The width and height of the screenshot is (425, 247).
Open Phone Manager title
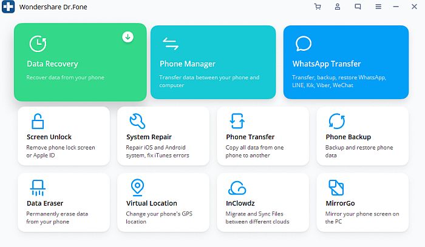tap(188, 64)
